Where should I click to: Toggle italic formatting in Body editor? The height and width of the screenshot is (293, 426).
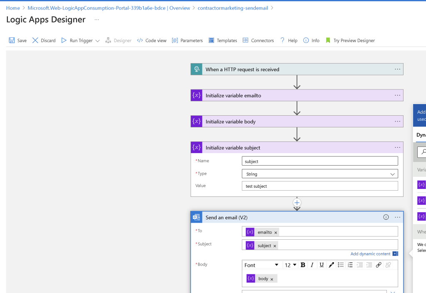coord(312,265)
